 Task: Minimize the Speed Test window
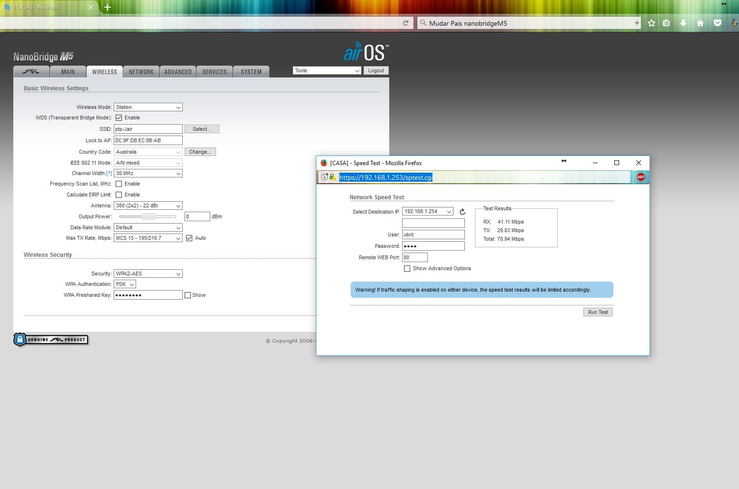tap(595, 163)
